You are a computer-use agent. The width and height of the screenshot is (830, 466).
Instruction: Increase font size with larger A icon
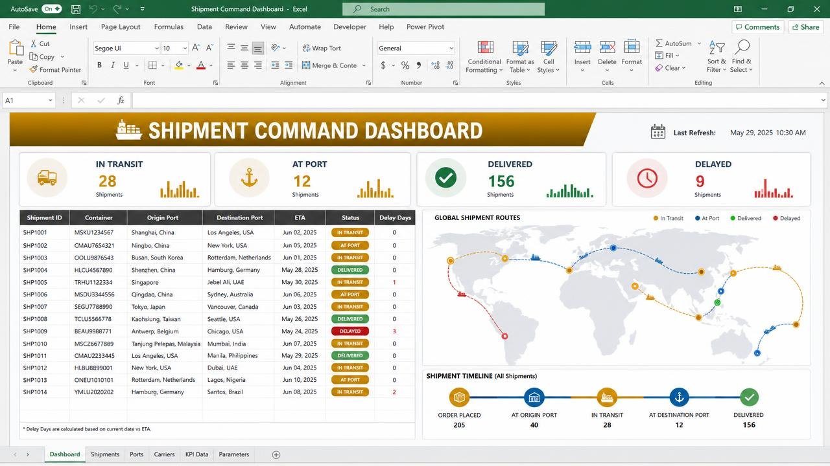point(196,48)
